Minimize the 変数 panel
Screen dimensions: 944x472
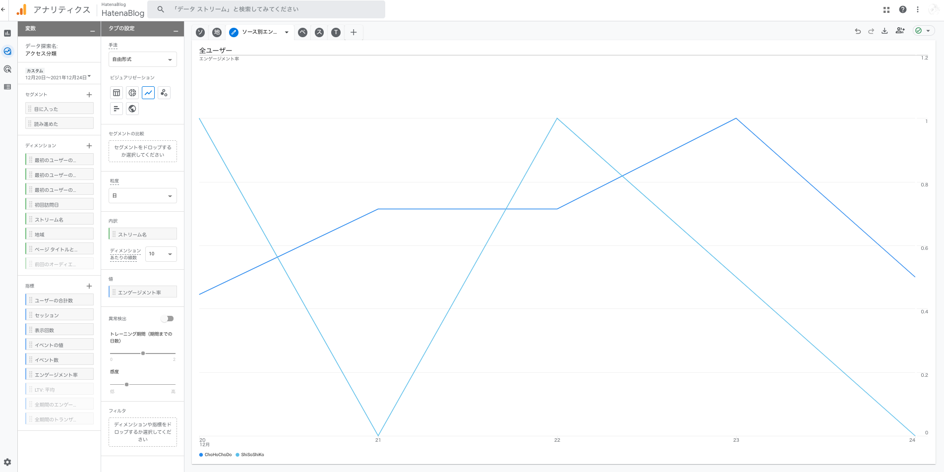click(x=92, y=31)
